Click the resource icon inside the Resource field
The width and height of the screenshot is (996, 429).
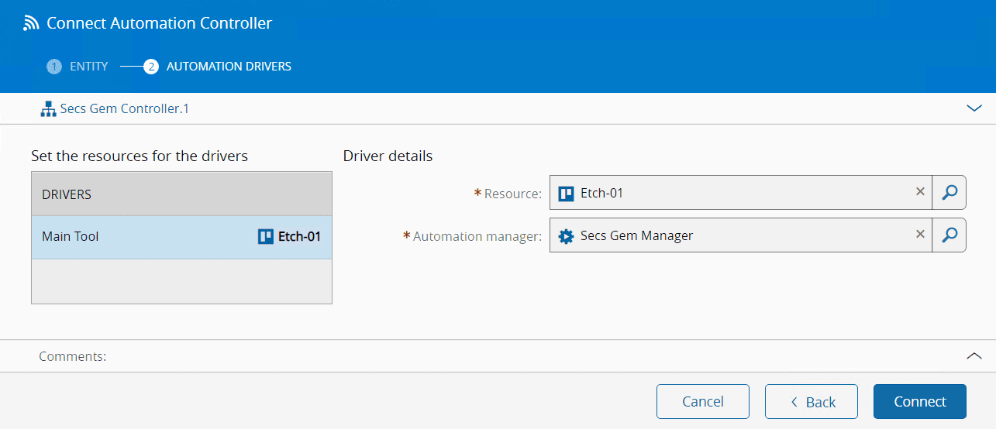pos(566,194)
